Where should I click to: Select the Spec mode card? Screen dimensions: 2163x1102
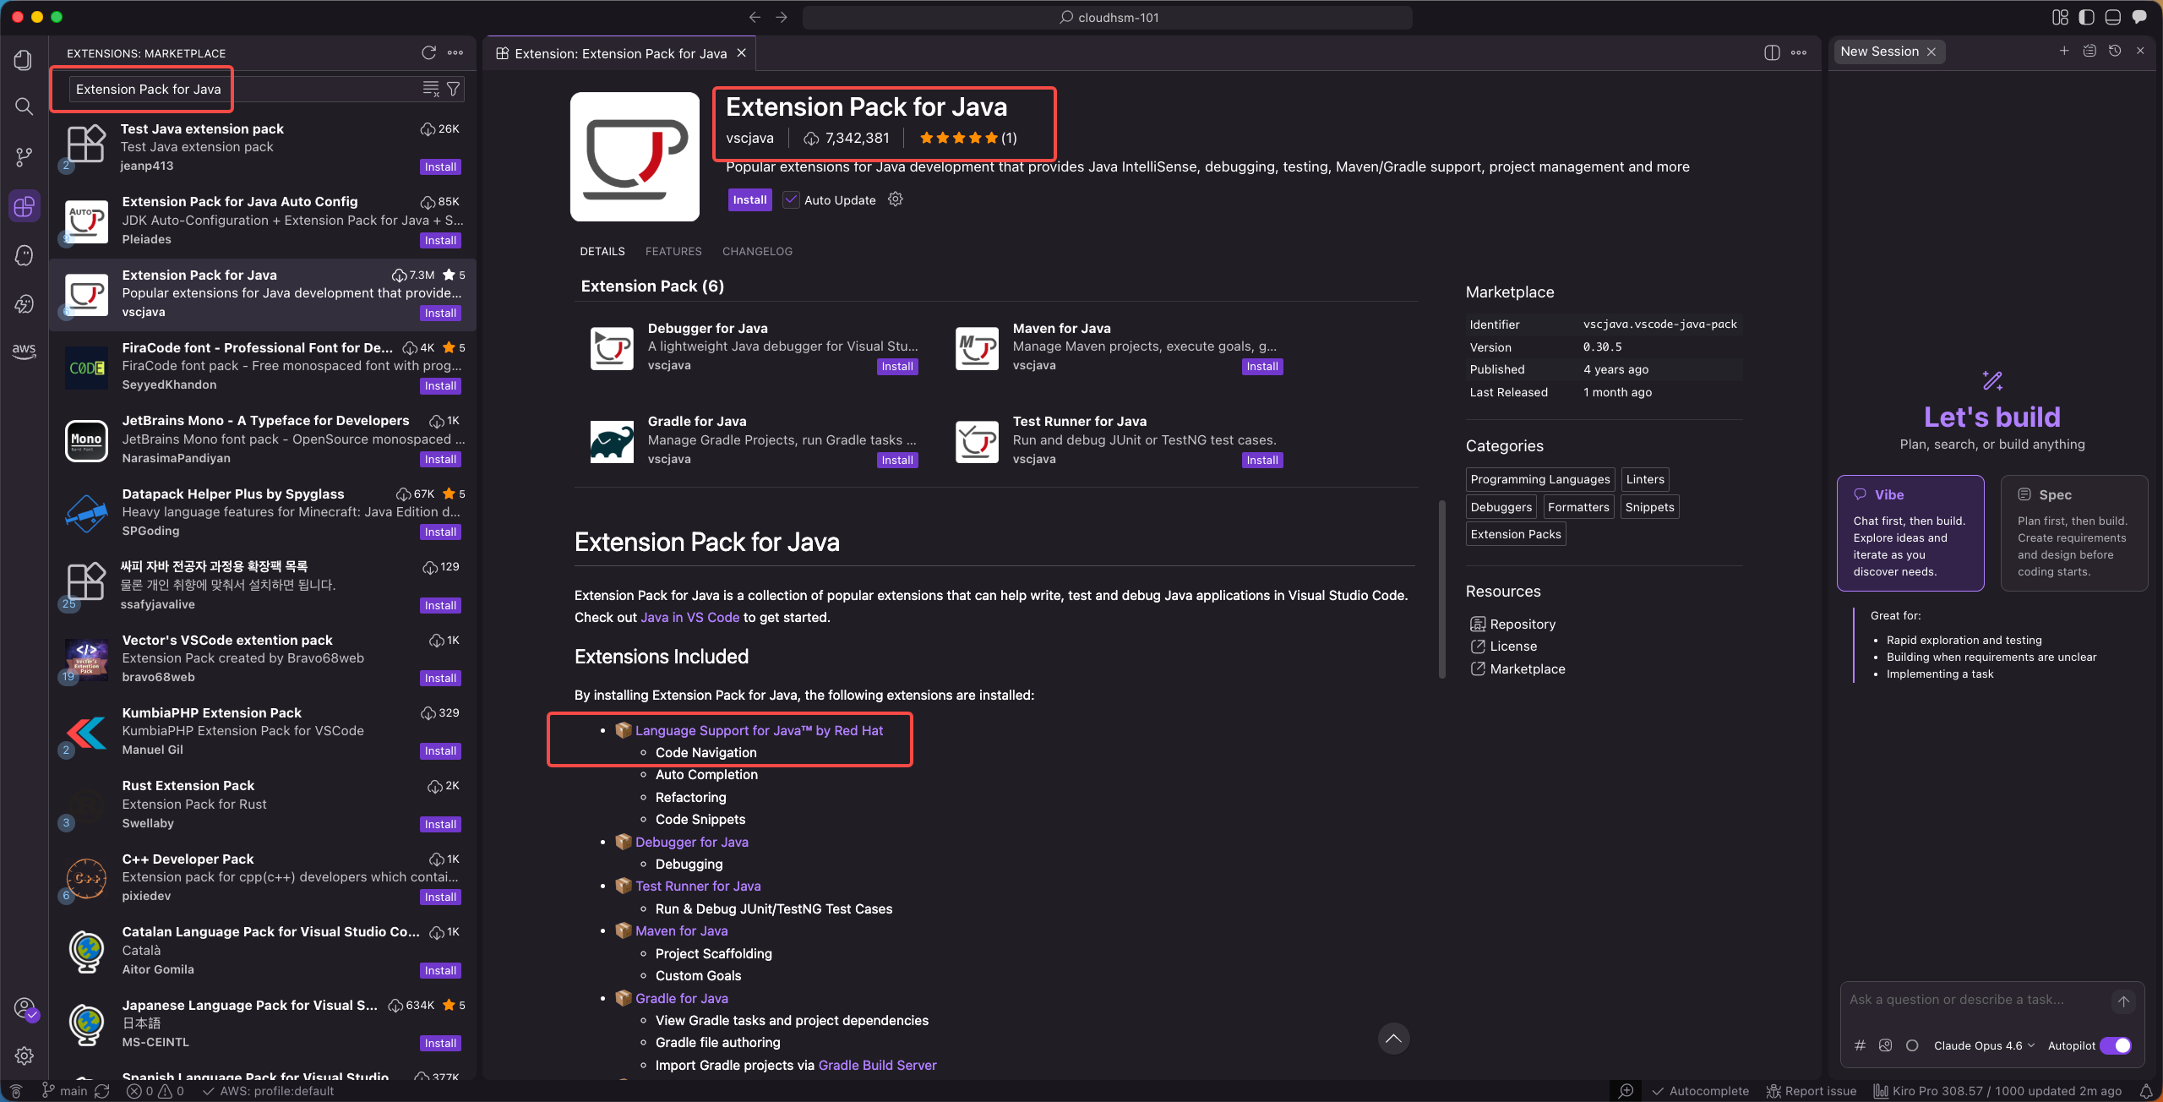(x=2073, y=532)
